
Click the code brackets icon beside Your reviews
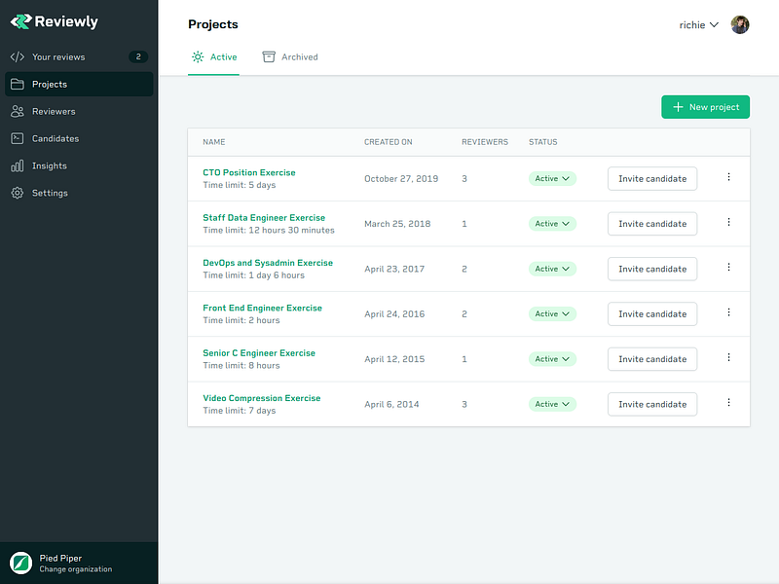tap(18, 57)
